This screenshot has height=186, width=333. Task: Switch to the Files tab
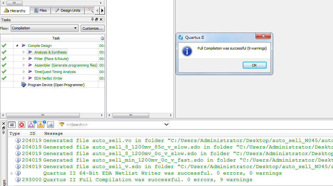pos(40,10)
